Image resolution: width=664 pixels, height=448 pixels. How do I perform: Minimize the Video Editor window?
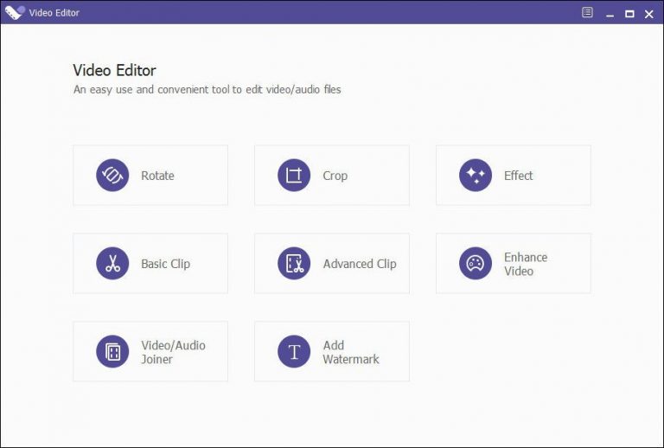point(610,14)
